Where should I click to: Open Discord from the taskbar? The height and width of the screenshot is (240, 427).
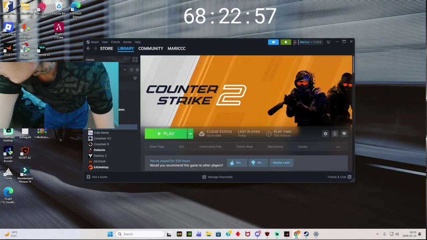point(258,234)
